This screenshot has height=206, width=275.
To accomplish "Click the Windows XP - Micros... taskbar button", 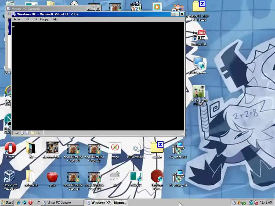I will click(106, 203).
